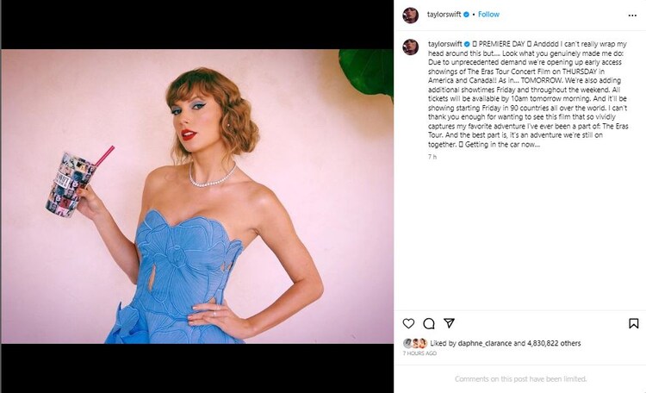The image size is (646, 393).
Task: Click the limited comments notice text
Action: [520, 378]
